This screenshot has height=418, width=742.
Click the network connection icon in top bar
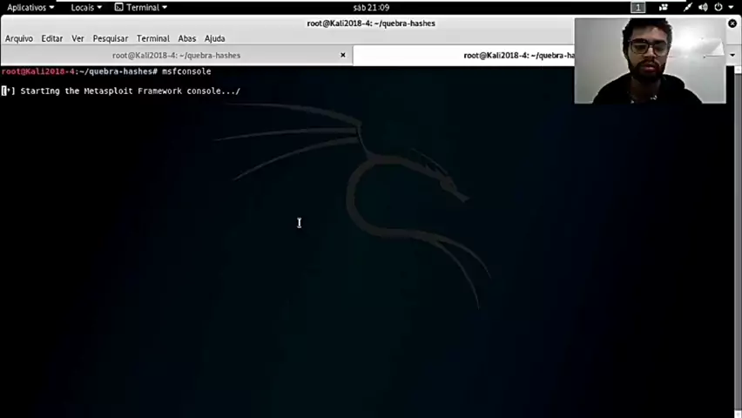click(x=688, y=7)
